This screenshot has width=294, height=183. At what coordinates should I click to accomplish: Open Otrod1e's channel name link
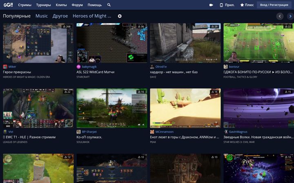pos(161,67)
